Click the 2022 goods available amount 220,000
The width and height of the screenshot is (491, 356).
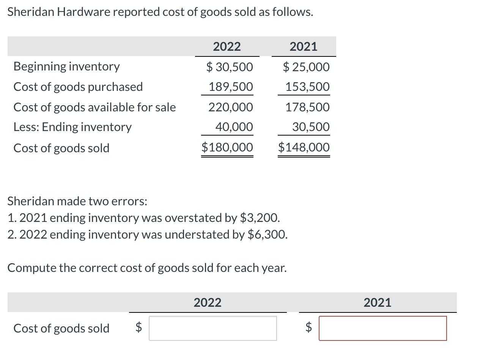pyautogui.click(x=231, y=107)
